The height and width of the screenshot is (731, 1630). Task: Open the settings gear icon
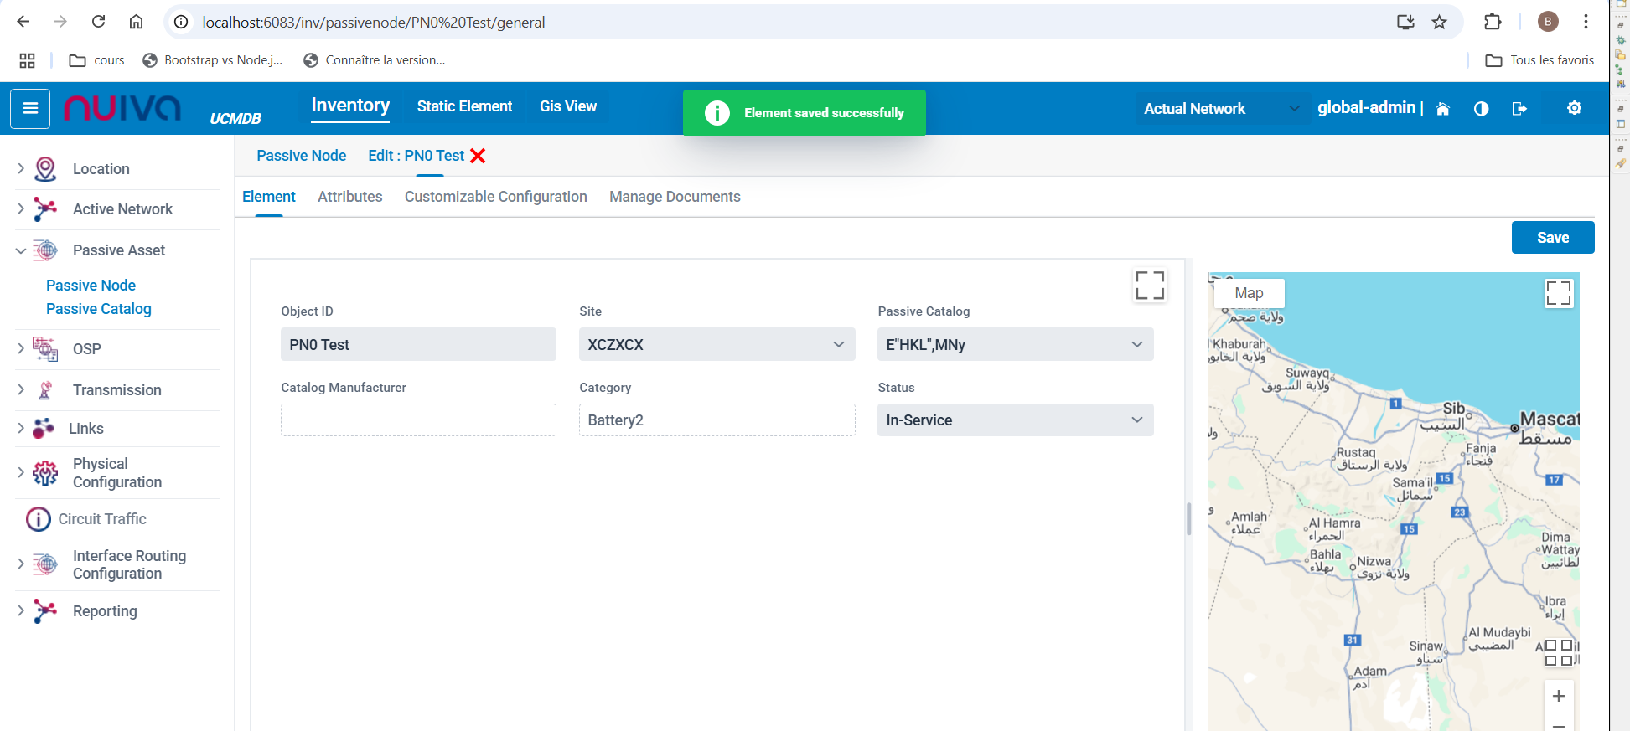1574,108
